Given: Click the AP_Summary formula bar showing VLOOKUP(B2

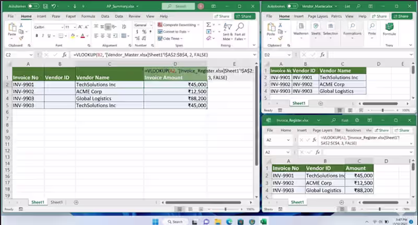Looking at the screenshot, I should click(161, 55).
